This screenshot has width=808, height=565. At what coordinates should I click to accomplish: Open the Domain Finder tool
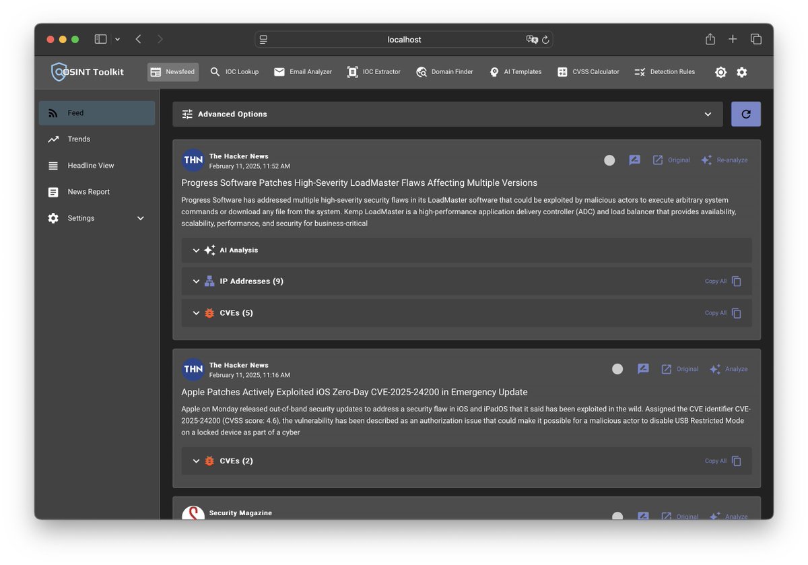[x=444, y=71]
